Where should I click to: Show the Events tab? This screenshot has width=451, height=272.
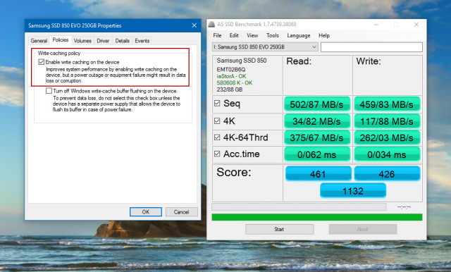142,41
